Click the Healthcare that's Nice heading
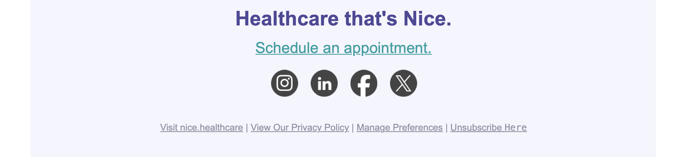687x157 pixels. click(343, 18)
